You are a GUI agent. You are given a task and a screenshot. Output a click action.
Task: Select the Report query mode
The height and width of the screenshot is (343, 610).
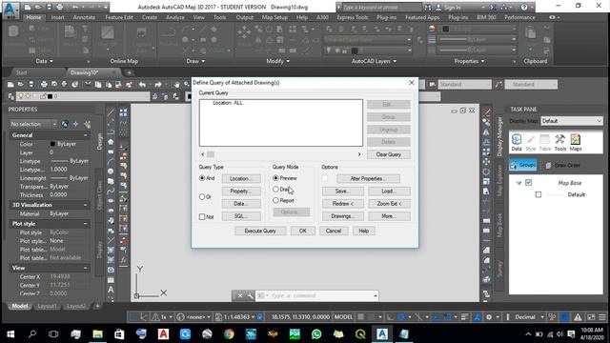coord(275,200)
